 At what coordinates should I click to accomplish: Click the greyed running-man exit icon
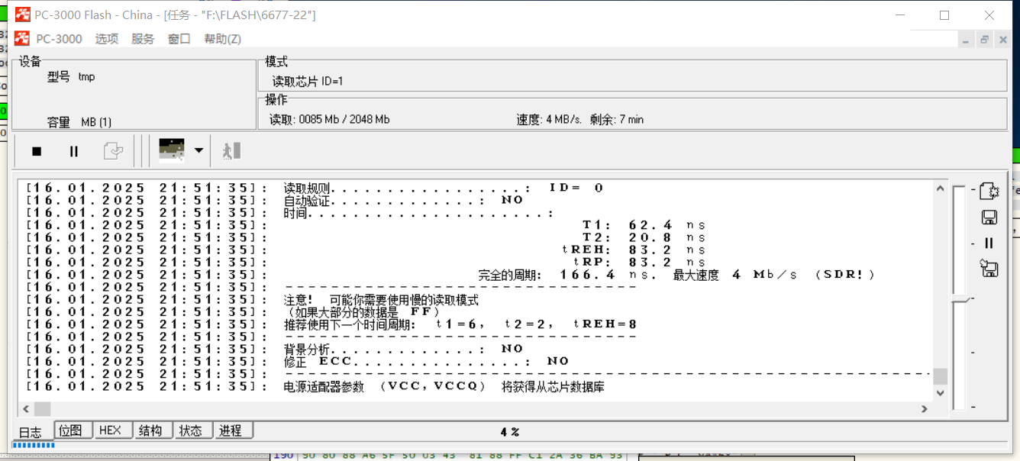(231, 151)
